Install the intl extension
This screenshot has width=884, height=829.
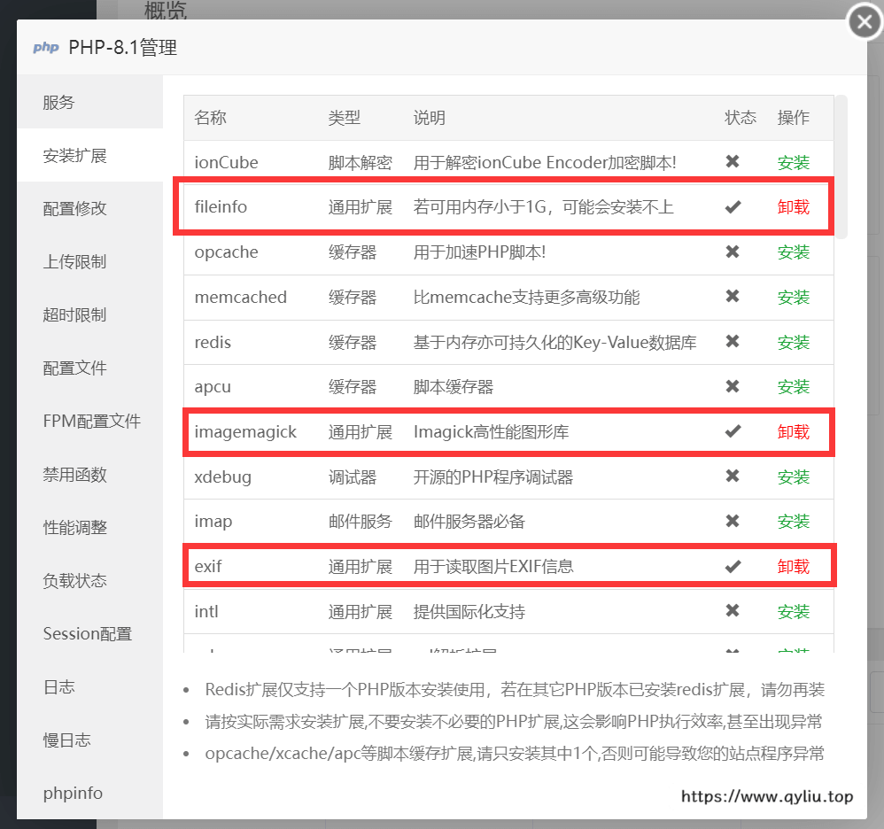click(x=794, y=611)
